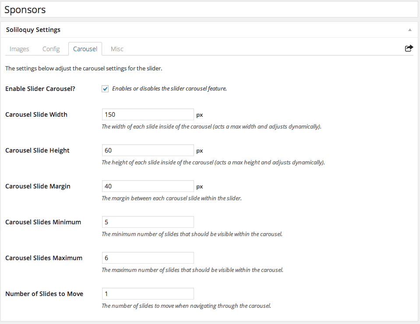The height and width of the screenshot is (324, 420).
Task: Click the Soliloquy Settings panel header
Action: tap(209, 30)
